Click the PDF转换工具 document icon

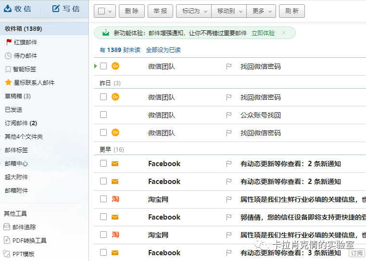click(7, 240)
